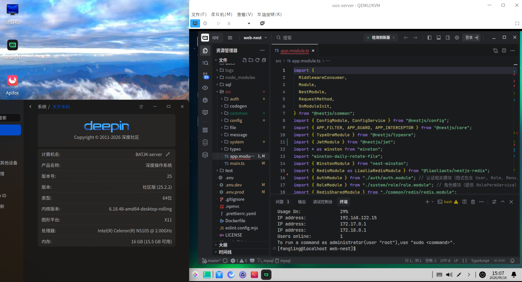Click VM console view button in QEMU toolbar
Screen dimensions: 522x282
(195, 23)
